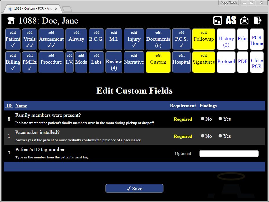
Task: Select "Yes" for Pacemaker installed
Action: (x=220, y=135)
